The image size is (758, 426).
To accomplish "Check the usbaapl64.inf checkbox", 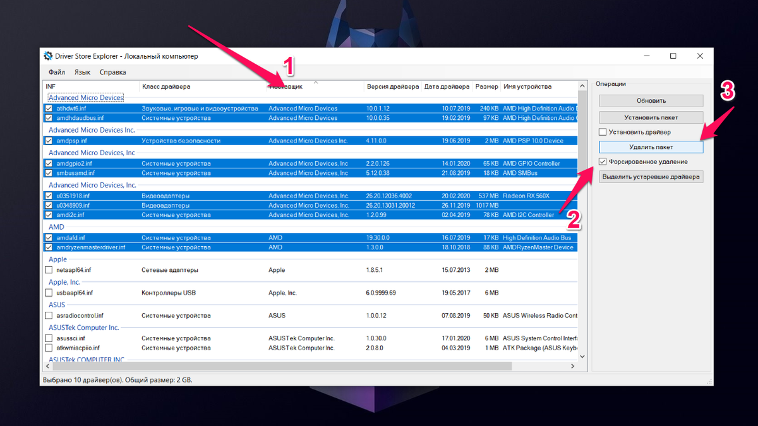I will click(x=49, y=293).
